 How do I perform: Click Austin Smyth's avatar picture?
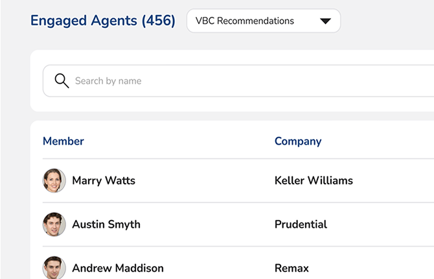[54, 224]
